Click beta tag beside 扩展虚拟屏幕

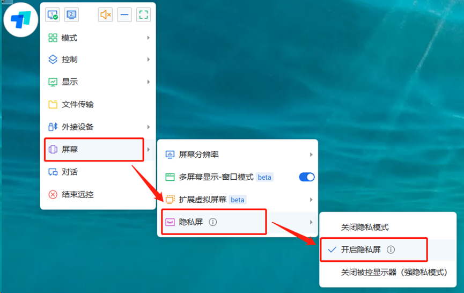pyautogui.click(x=238, y=200)
